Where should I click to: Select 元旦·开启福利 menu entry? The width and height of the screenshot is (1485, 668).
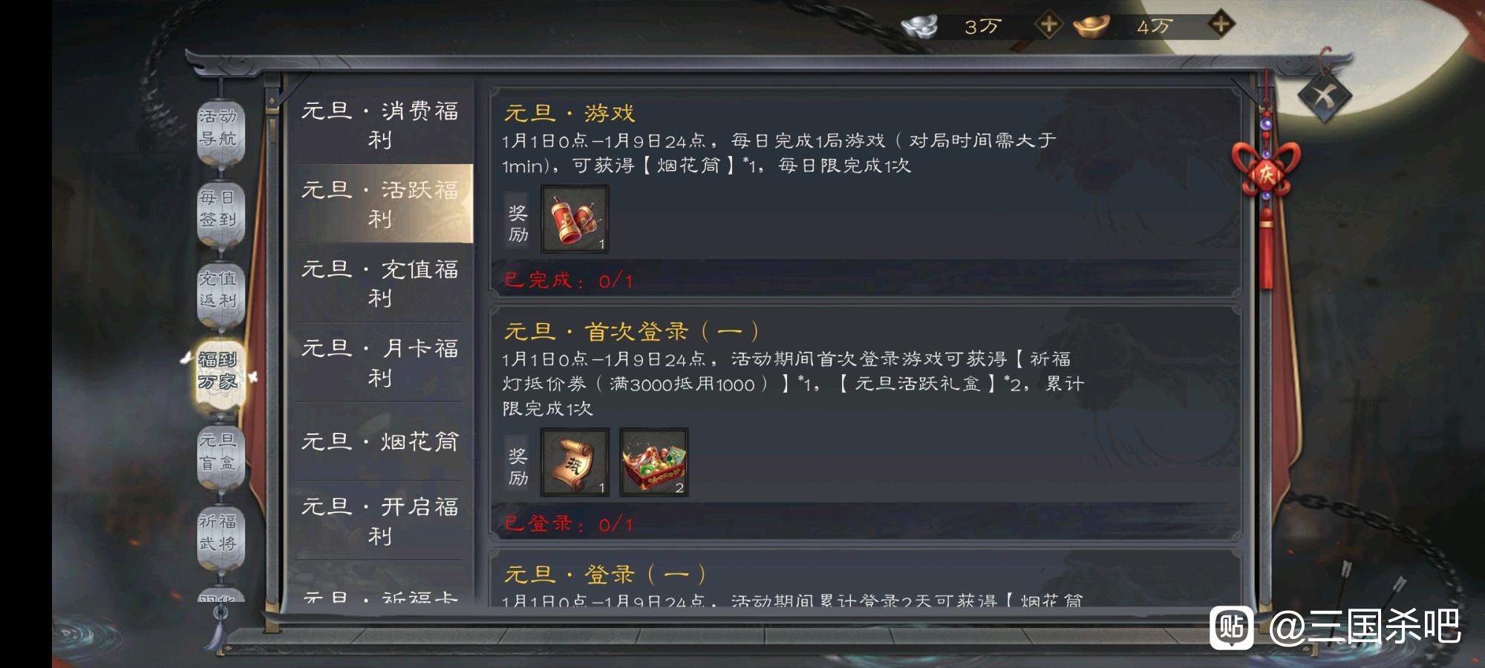tap(379, 520)
